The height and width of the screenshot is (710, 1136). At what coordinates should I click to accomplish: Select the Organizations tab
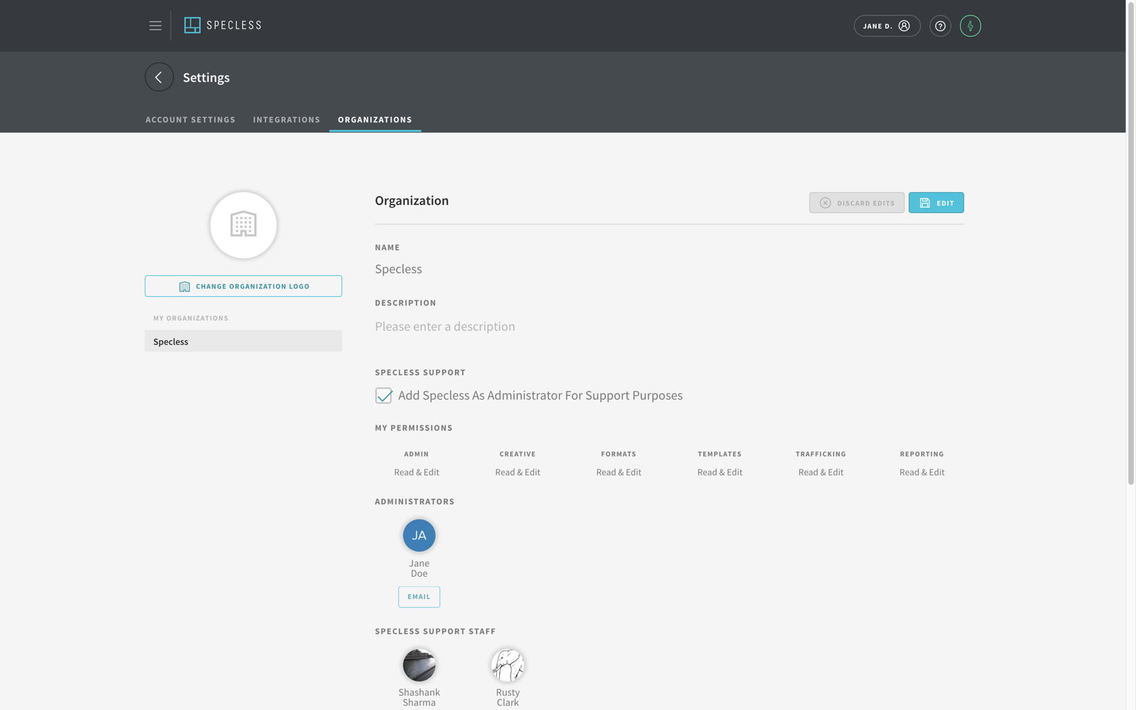tap(375, 120)
